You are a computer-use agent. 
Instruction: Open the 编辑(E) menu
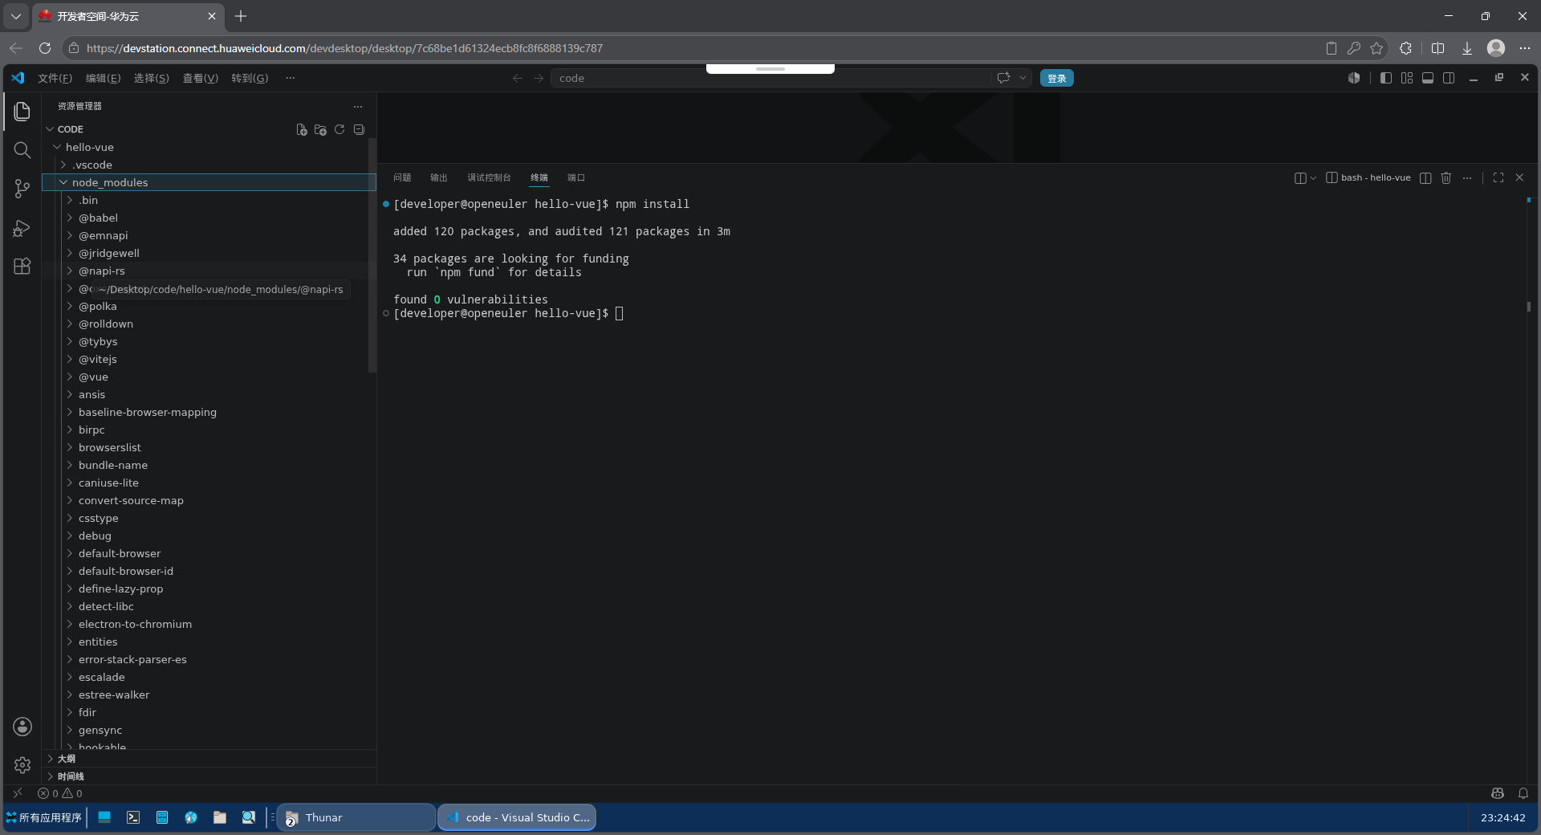[x=103, y=78]
